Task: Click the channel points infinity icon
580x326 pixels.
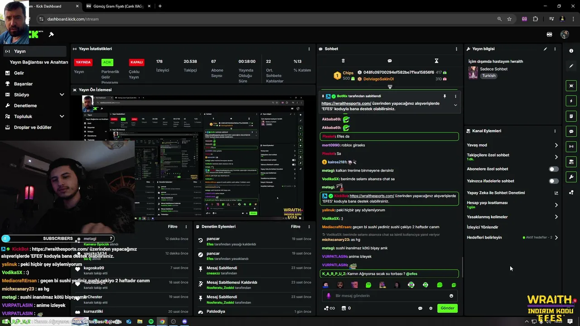Action: coord(329,308)
